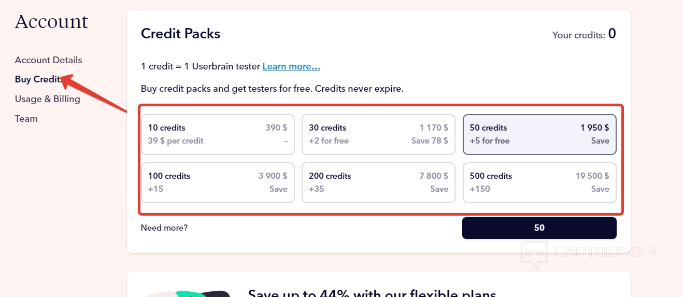Choose the 10 credits pack

point(218,134)
